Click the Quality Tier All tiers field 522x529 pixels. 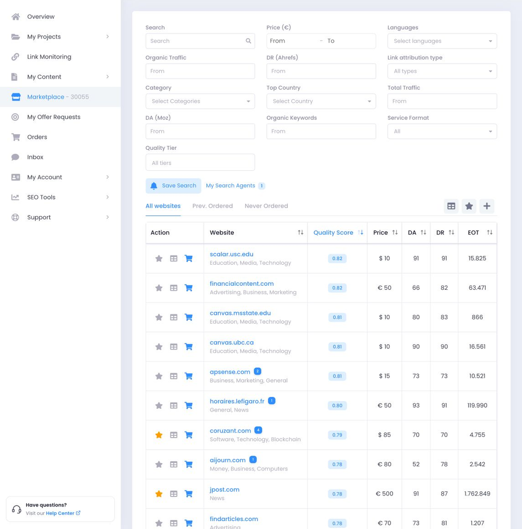[200, 162]
